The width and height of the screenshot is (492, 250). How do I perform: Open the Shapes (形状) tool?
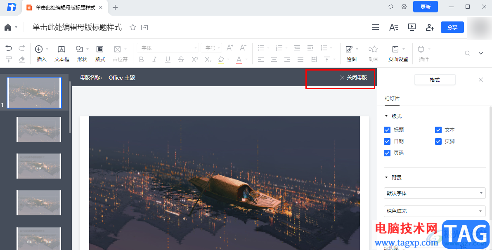[82, 53]
